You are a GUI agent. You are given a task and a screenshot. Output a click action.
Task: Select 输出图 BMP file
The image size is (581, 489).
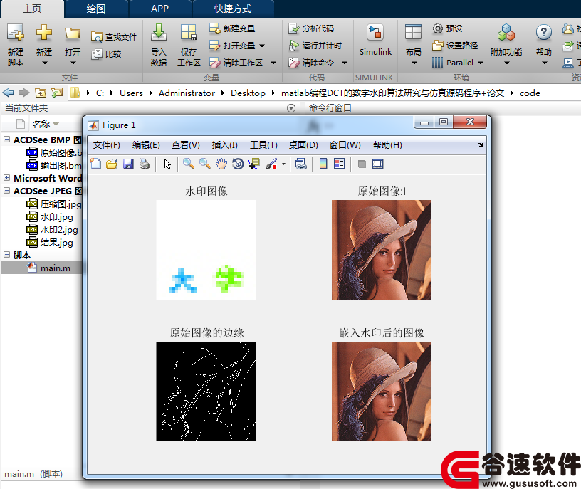coord(54,165)
